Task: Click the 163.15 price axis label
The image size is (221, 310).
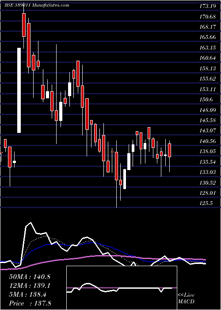Action: coord(208,48)
